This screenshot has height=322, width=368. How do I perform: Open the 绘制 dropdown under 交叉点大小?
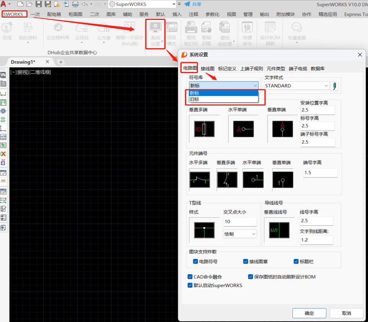point(240,234)
